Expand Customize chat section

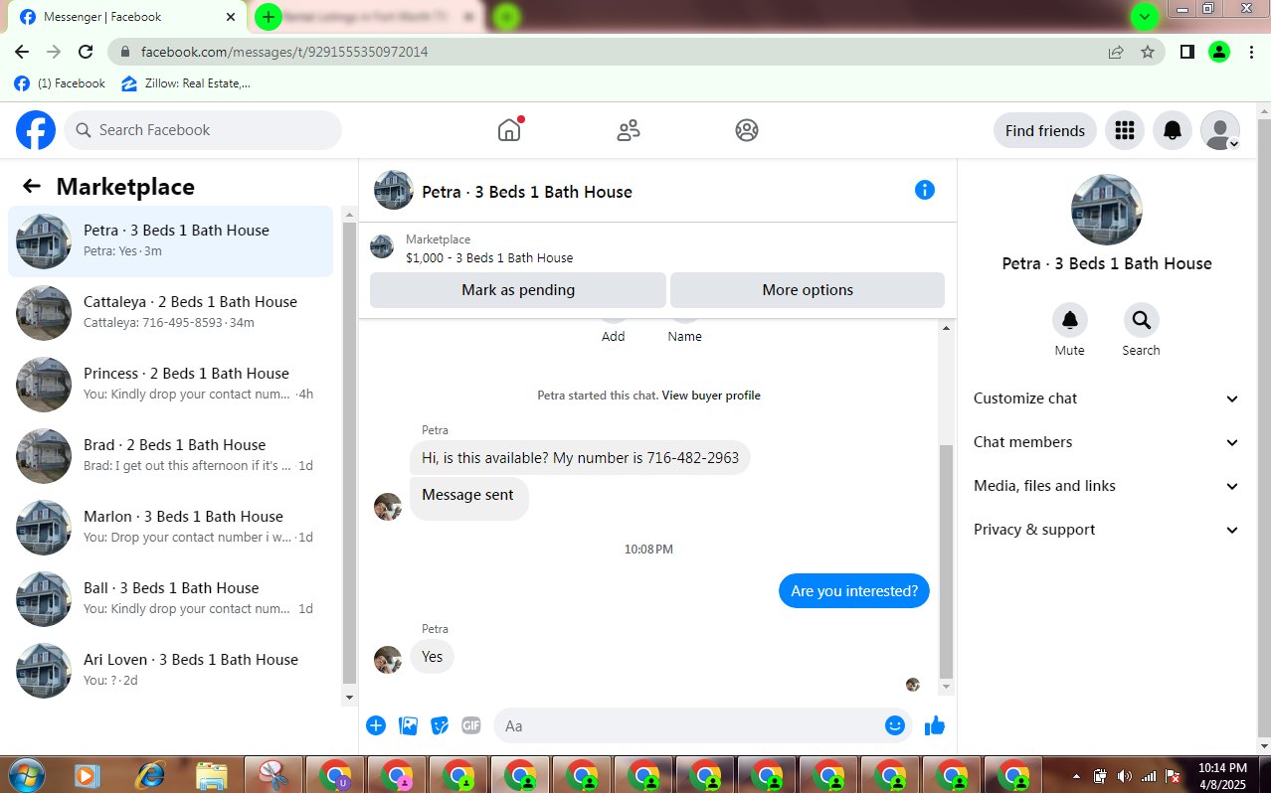pos(1107,398)
